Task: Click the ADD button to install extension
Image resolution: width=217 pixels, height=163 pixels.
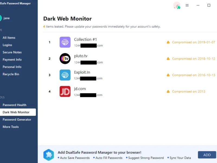Action: tap(207, 155)
